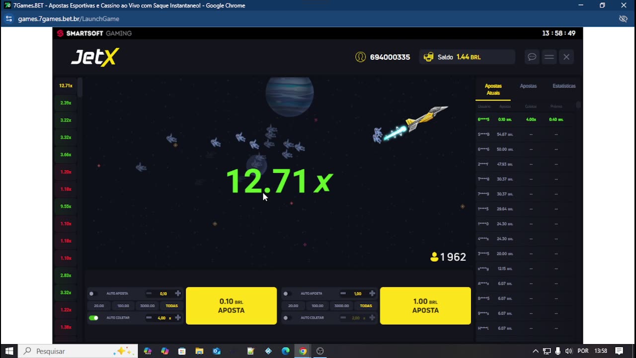
Task: Select 20.00 preset in right bet panel
Action: pos(293,306)
